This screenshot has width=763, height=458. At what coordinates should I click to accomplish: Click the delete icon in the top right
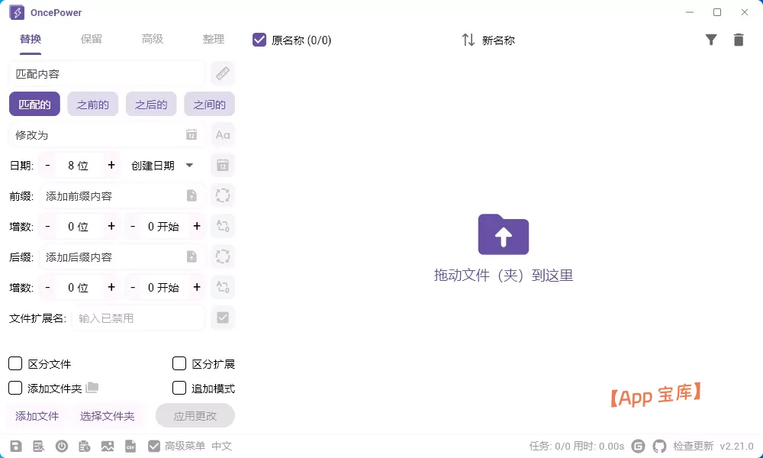point(739,39)
